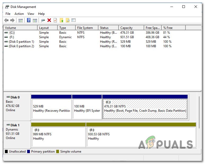Click the blue Help question mark icon
This screenshot has width=205, height=164.
[x=29, y=20]
